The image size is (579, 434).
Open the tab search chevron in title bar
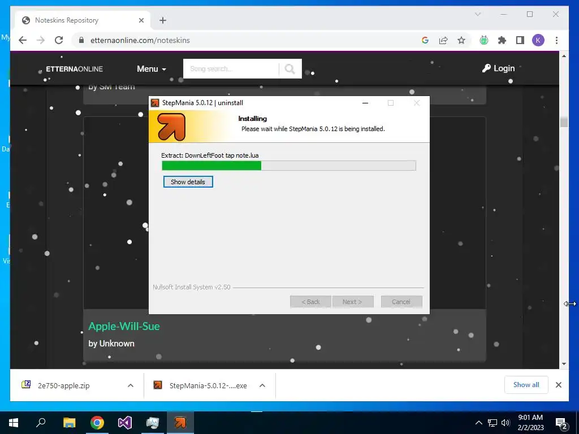(478, 14)
